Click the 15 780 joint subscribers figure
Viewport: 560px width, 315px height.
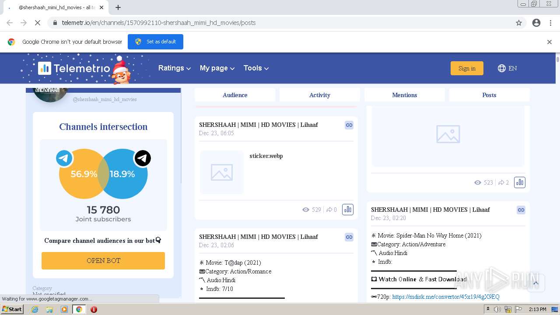point(103,210)
